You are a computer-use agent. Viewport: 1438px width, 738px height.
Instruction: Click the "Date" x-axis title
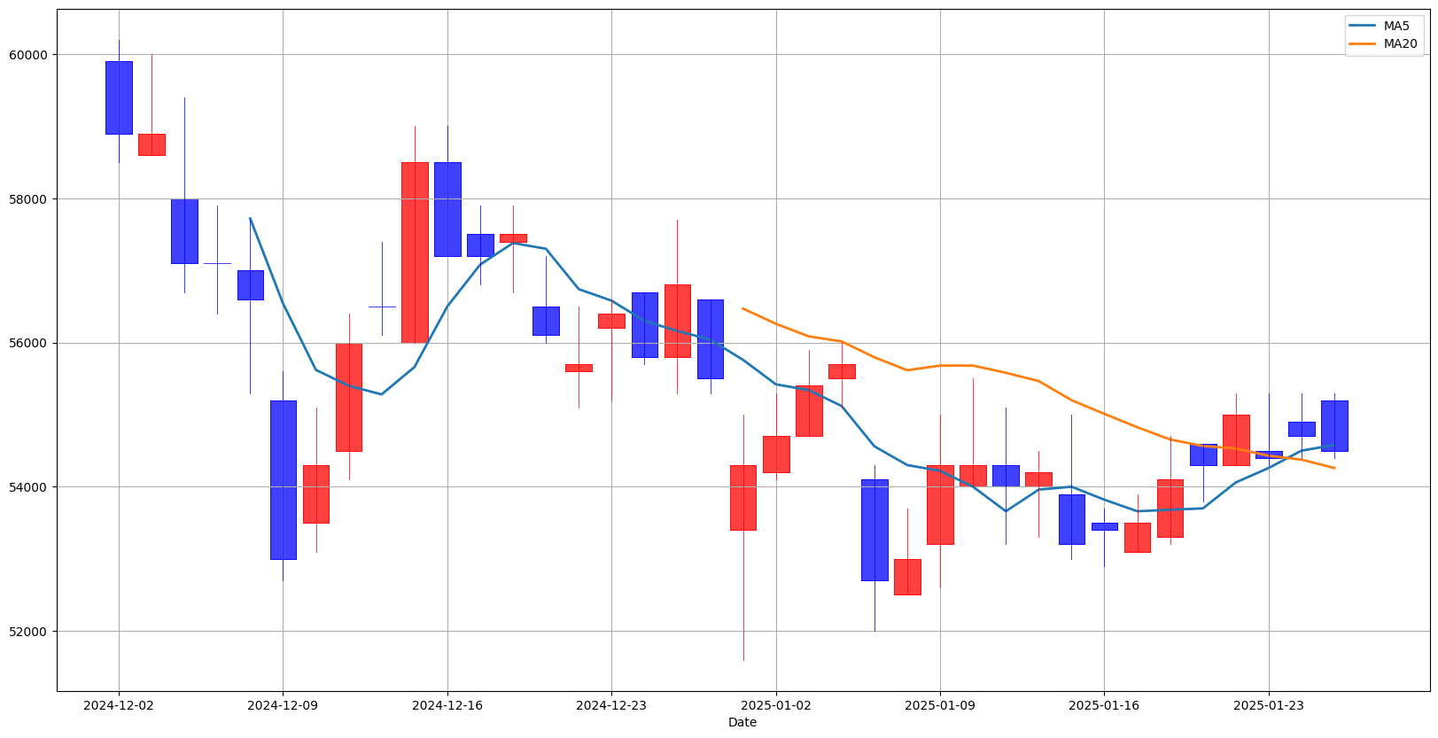[x=742, y=723]
